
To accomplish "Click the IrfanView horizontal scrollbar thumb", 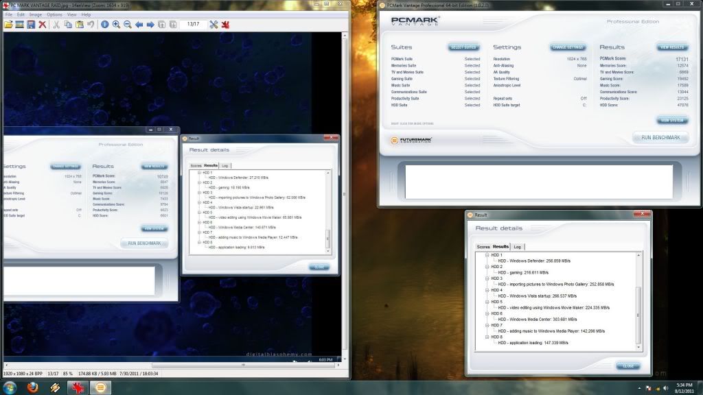I will click(244, 365).
